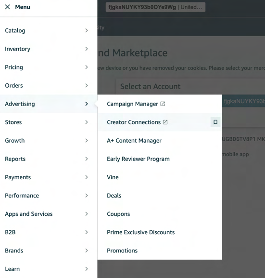Click the external link icon beside Campaign Manager
The image size is (265, 278).
163,104
